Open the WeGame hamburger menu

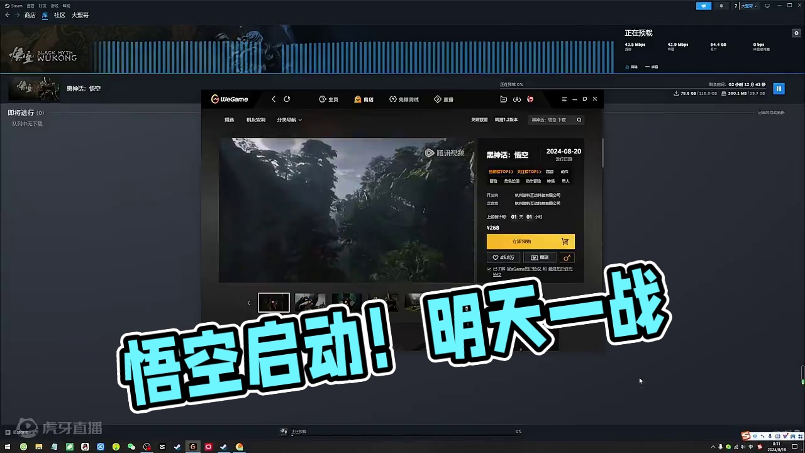(564, 99)
